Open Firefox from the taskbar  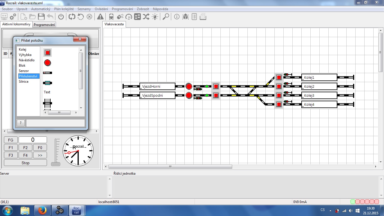(x=42, y=210)
